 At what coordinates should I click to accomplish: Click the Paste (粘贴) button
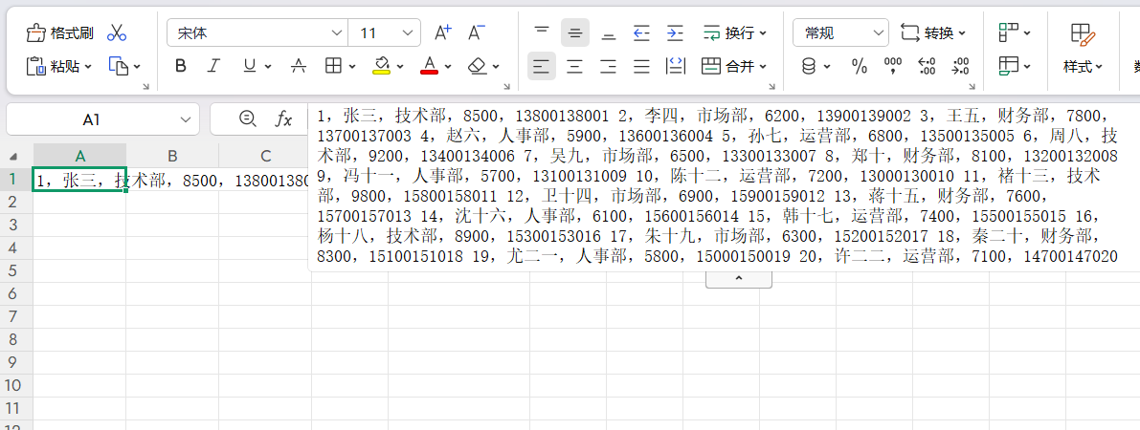(x=56, y=67)
